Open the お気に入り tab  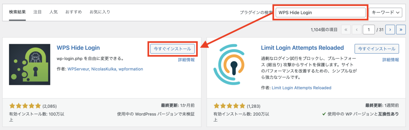[100, 12]
